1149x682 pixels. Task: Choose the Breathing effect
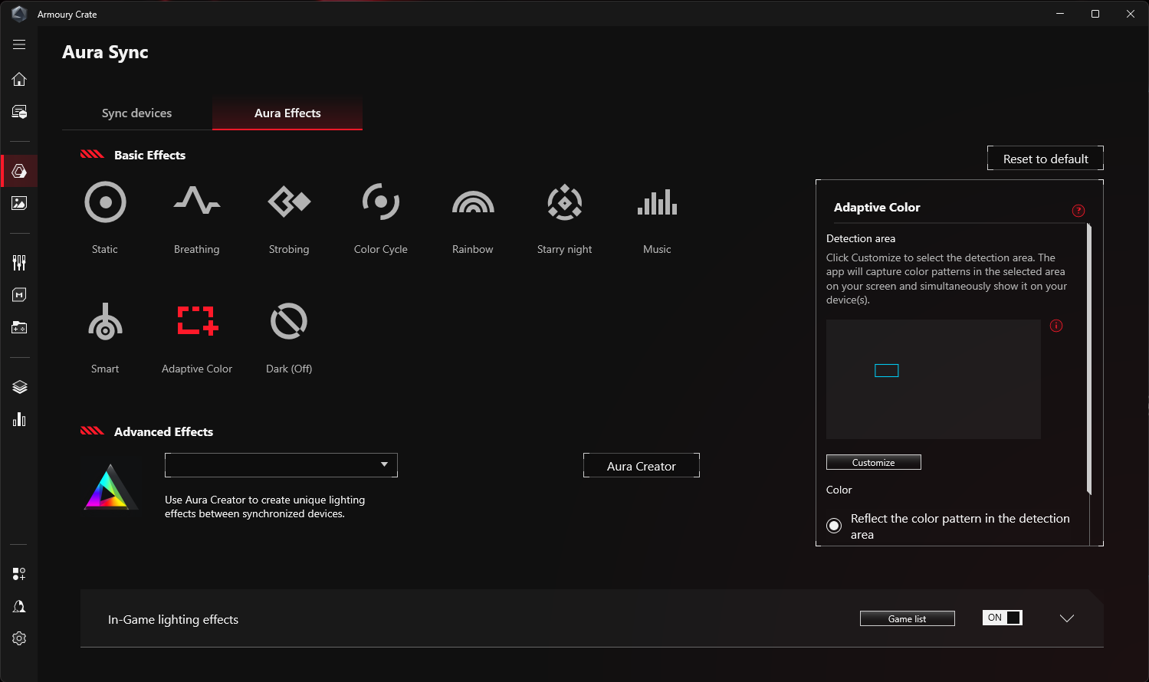[196, 217]
